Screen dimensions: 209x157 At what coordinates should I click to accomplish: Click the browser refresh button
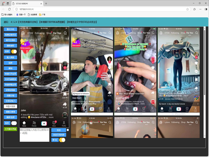pyautogui.click(x=10, y=9)
